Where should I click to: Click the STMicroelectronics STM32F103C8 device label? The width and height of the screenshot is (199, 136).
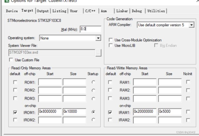(34, 21)
